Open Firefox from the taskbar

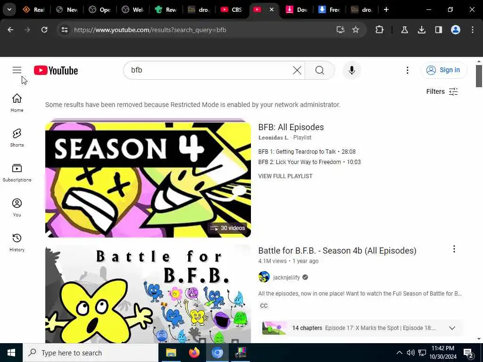194,353
